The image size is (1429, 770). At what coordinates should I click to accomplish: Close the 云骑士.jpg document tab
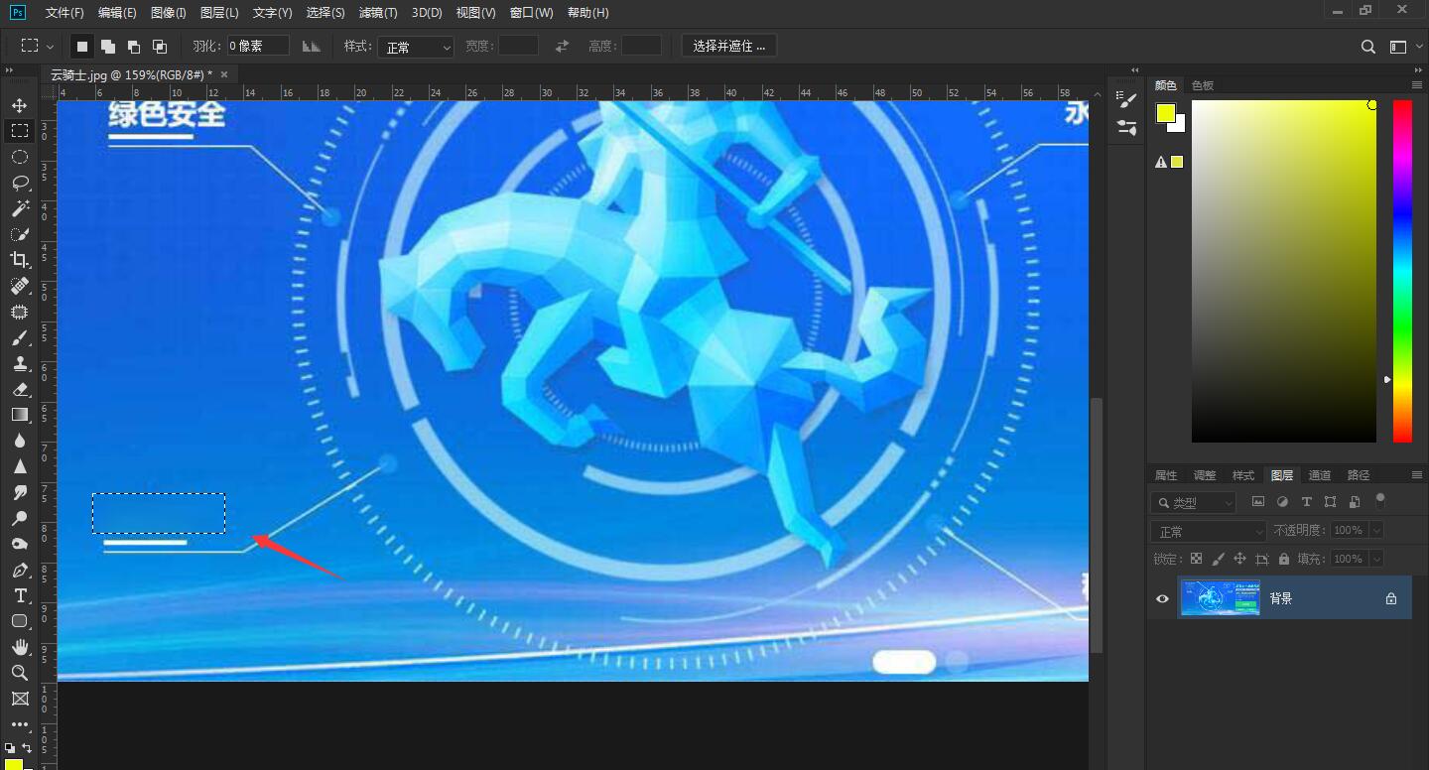(224, 74)
